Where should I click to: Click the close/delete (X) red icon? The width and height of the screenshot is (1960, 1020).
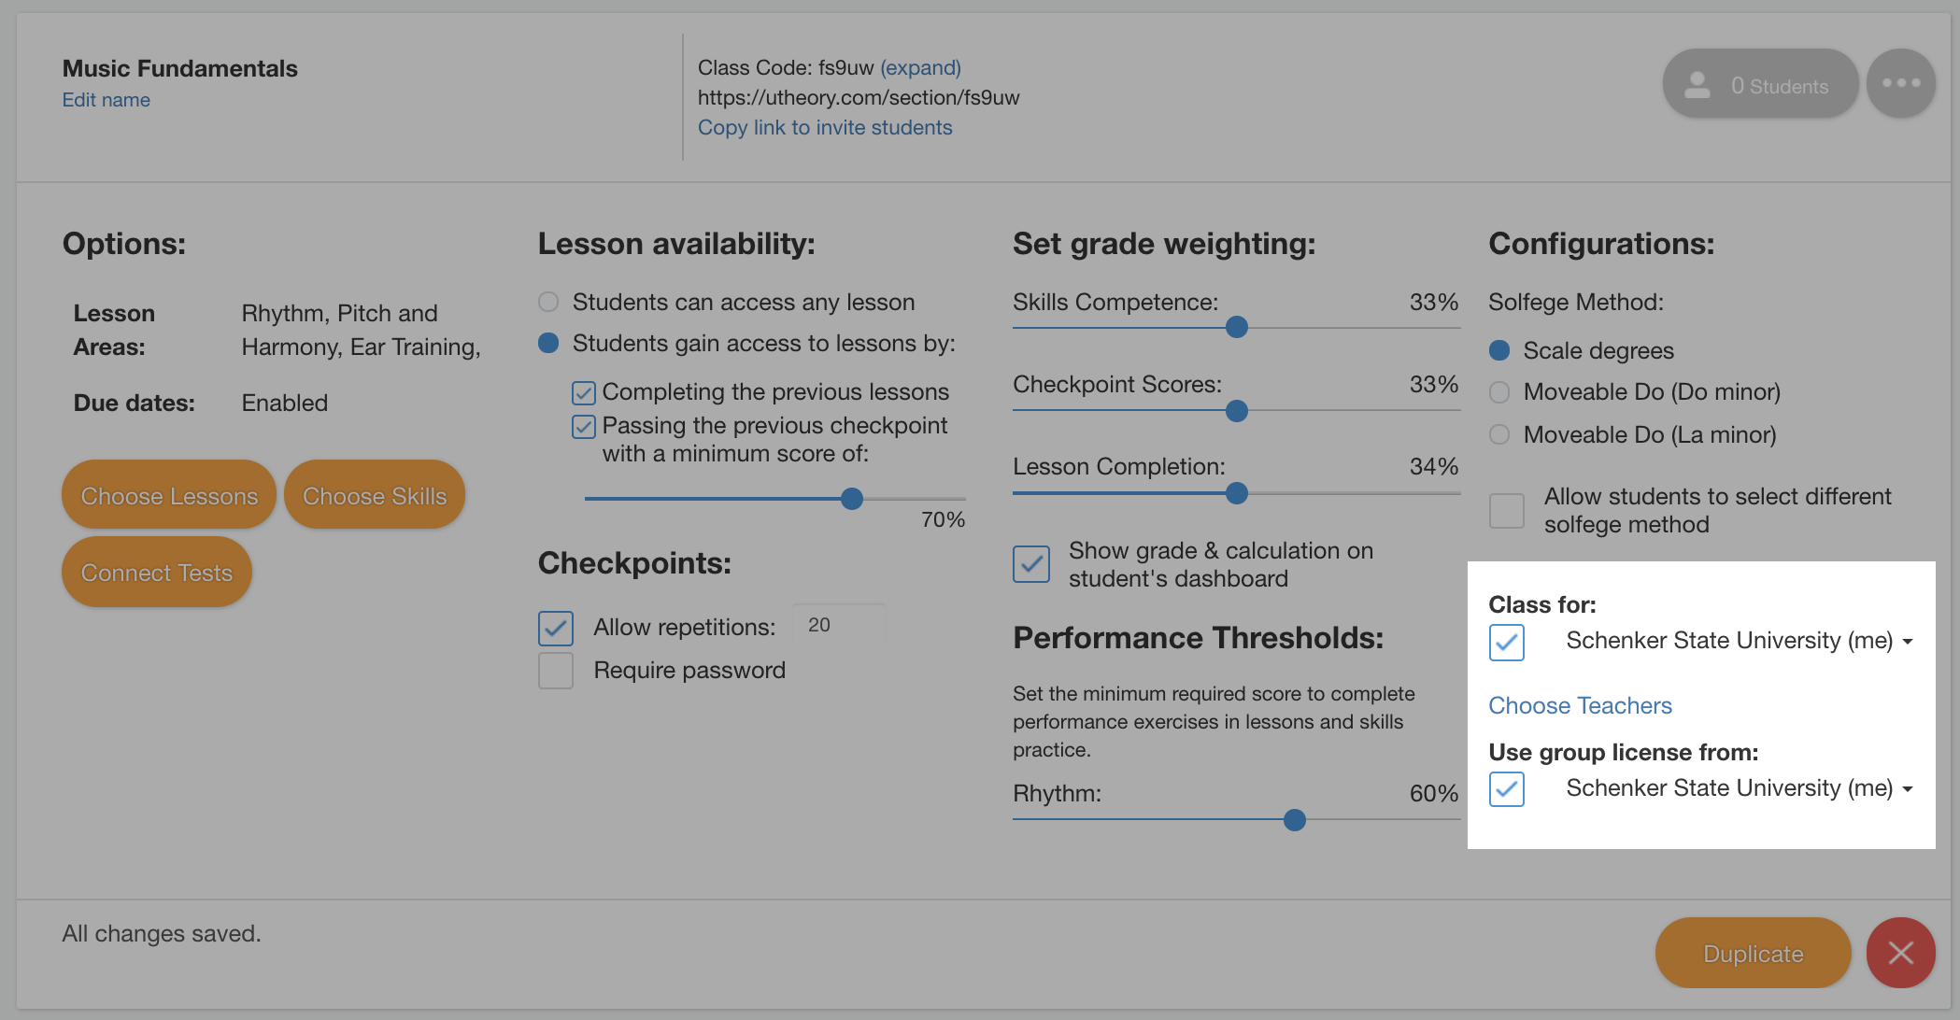coord(1902,953)
